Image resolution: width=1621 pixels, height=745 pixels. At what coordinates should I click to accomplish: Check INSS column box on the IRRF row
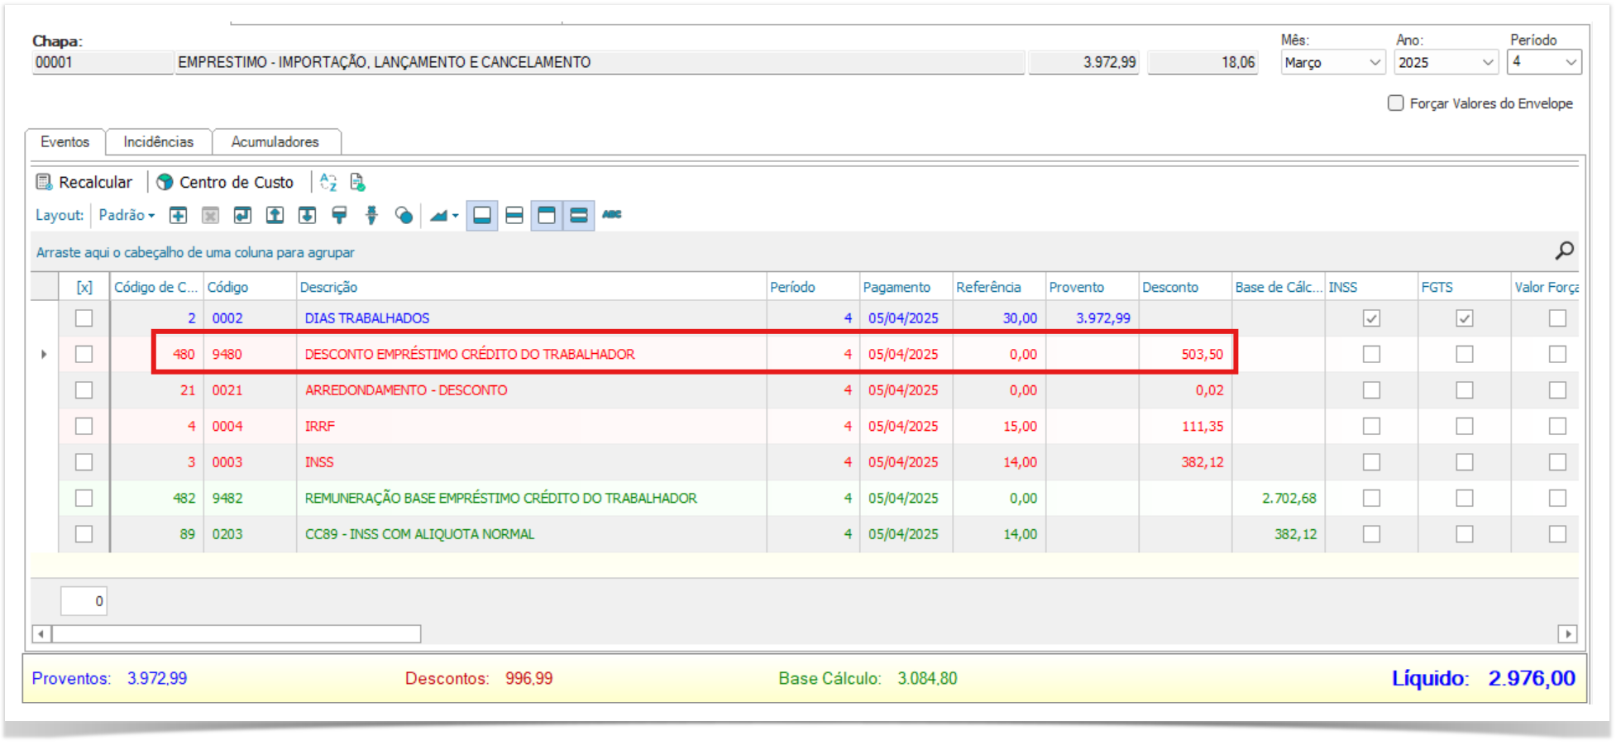coord(1371,426)
